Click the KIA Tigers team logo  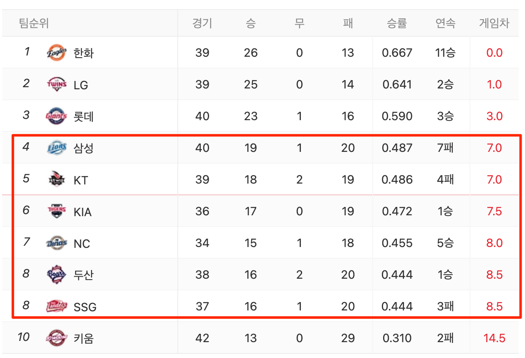click(56, 212)
